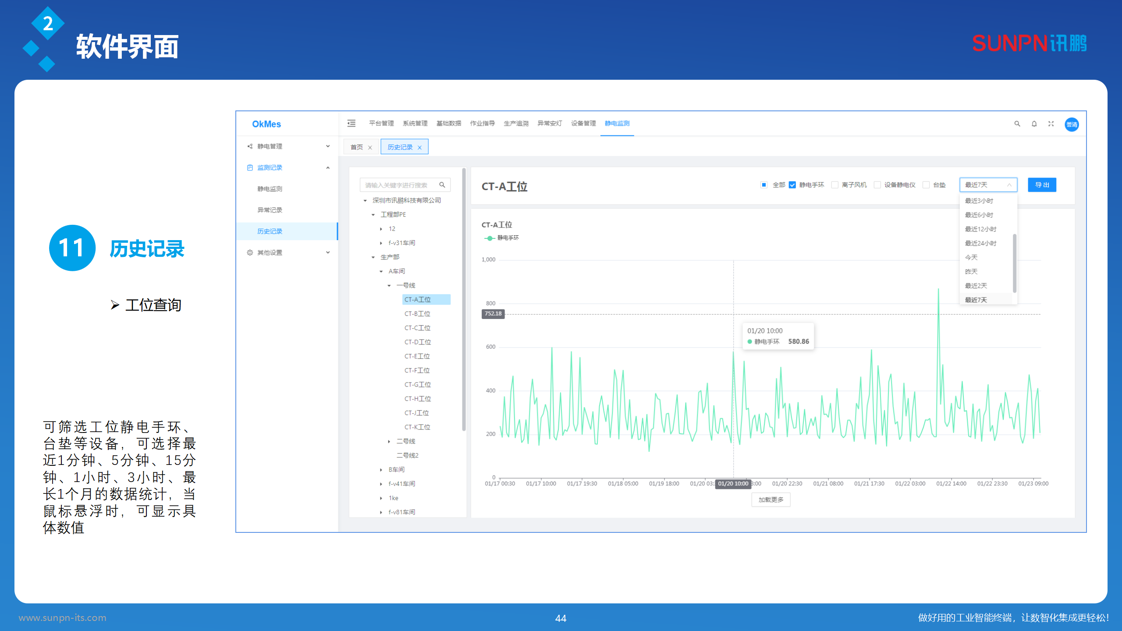Close the 历史记录 tab with its X

[x=419, y=148]
